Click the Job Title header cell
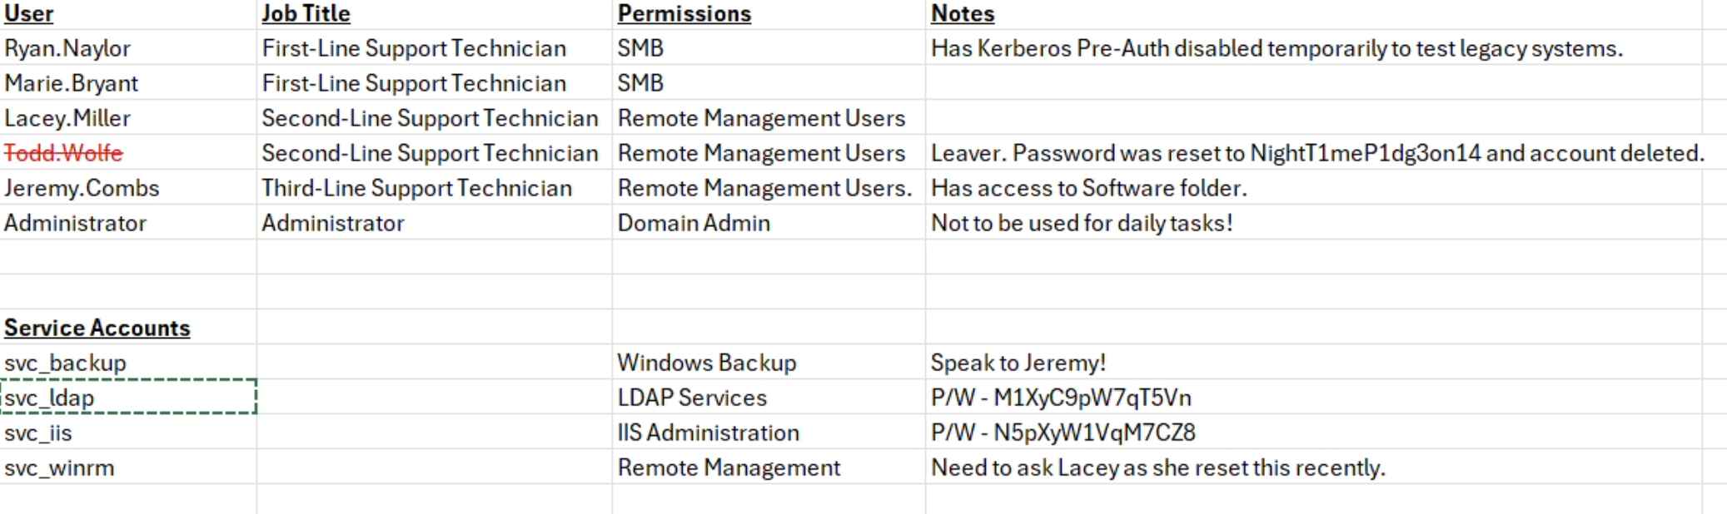The width and height of the screenshot is (1727, 514). pyautogui.click(x=306, y=14)
